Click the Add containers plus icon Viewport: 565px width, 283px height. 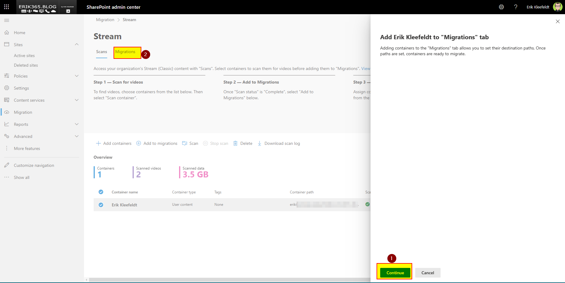[98, 143]
